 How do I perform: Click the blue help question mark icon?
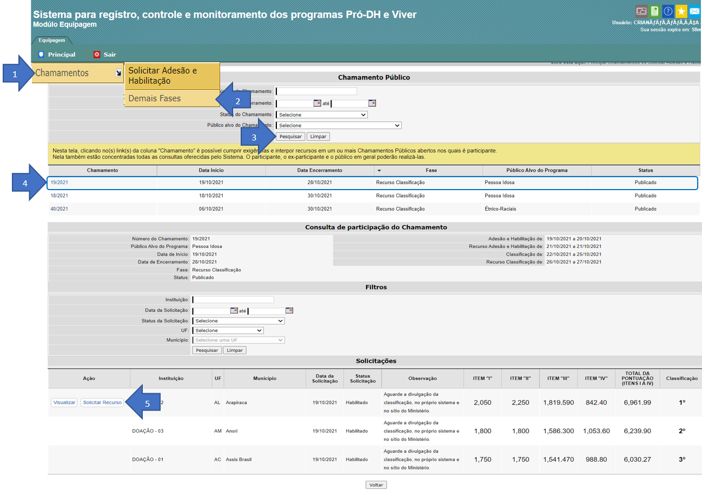point(668,11)
